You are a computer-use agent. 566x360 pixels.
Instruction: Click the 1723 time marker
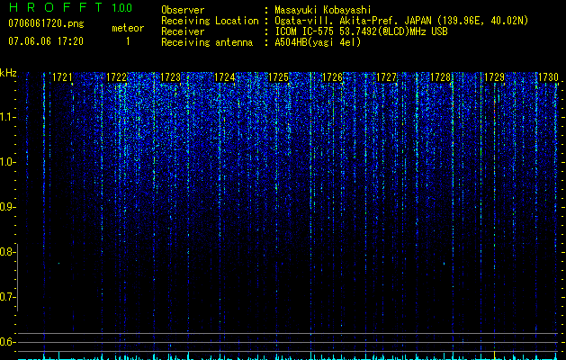click(170, 77)
